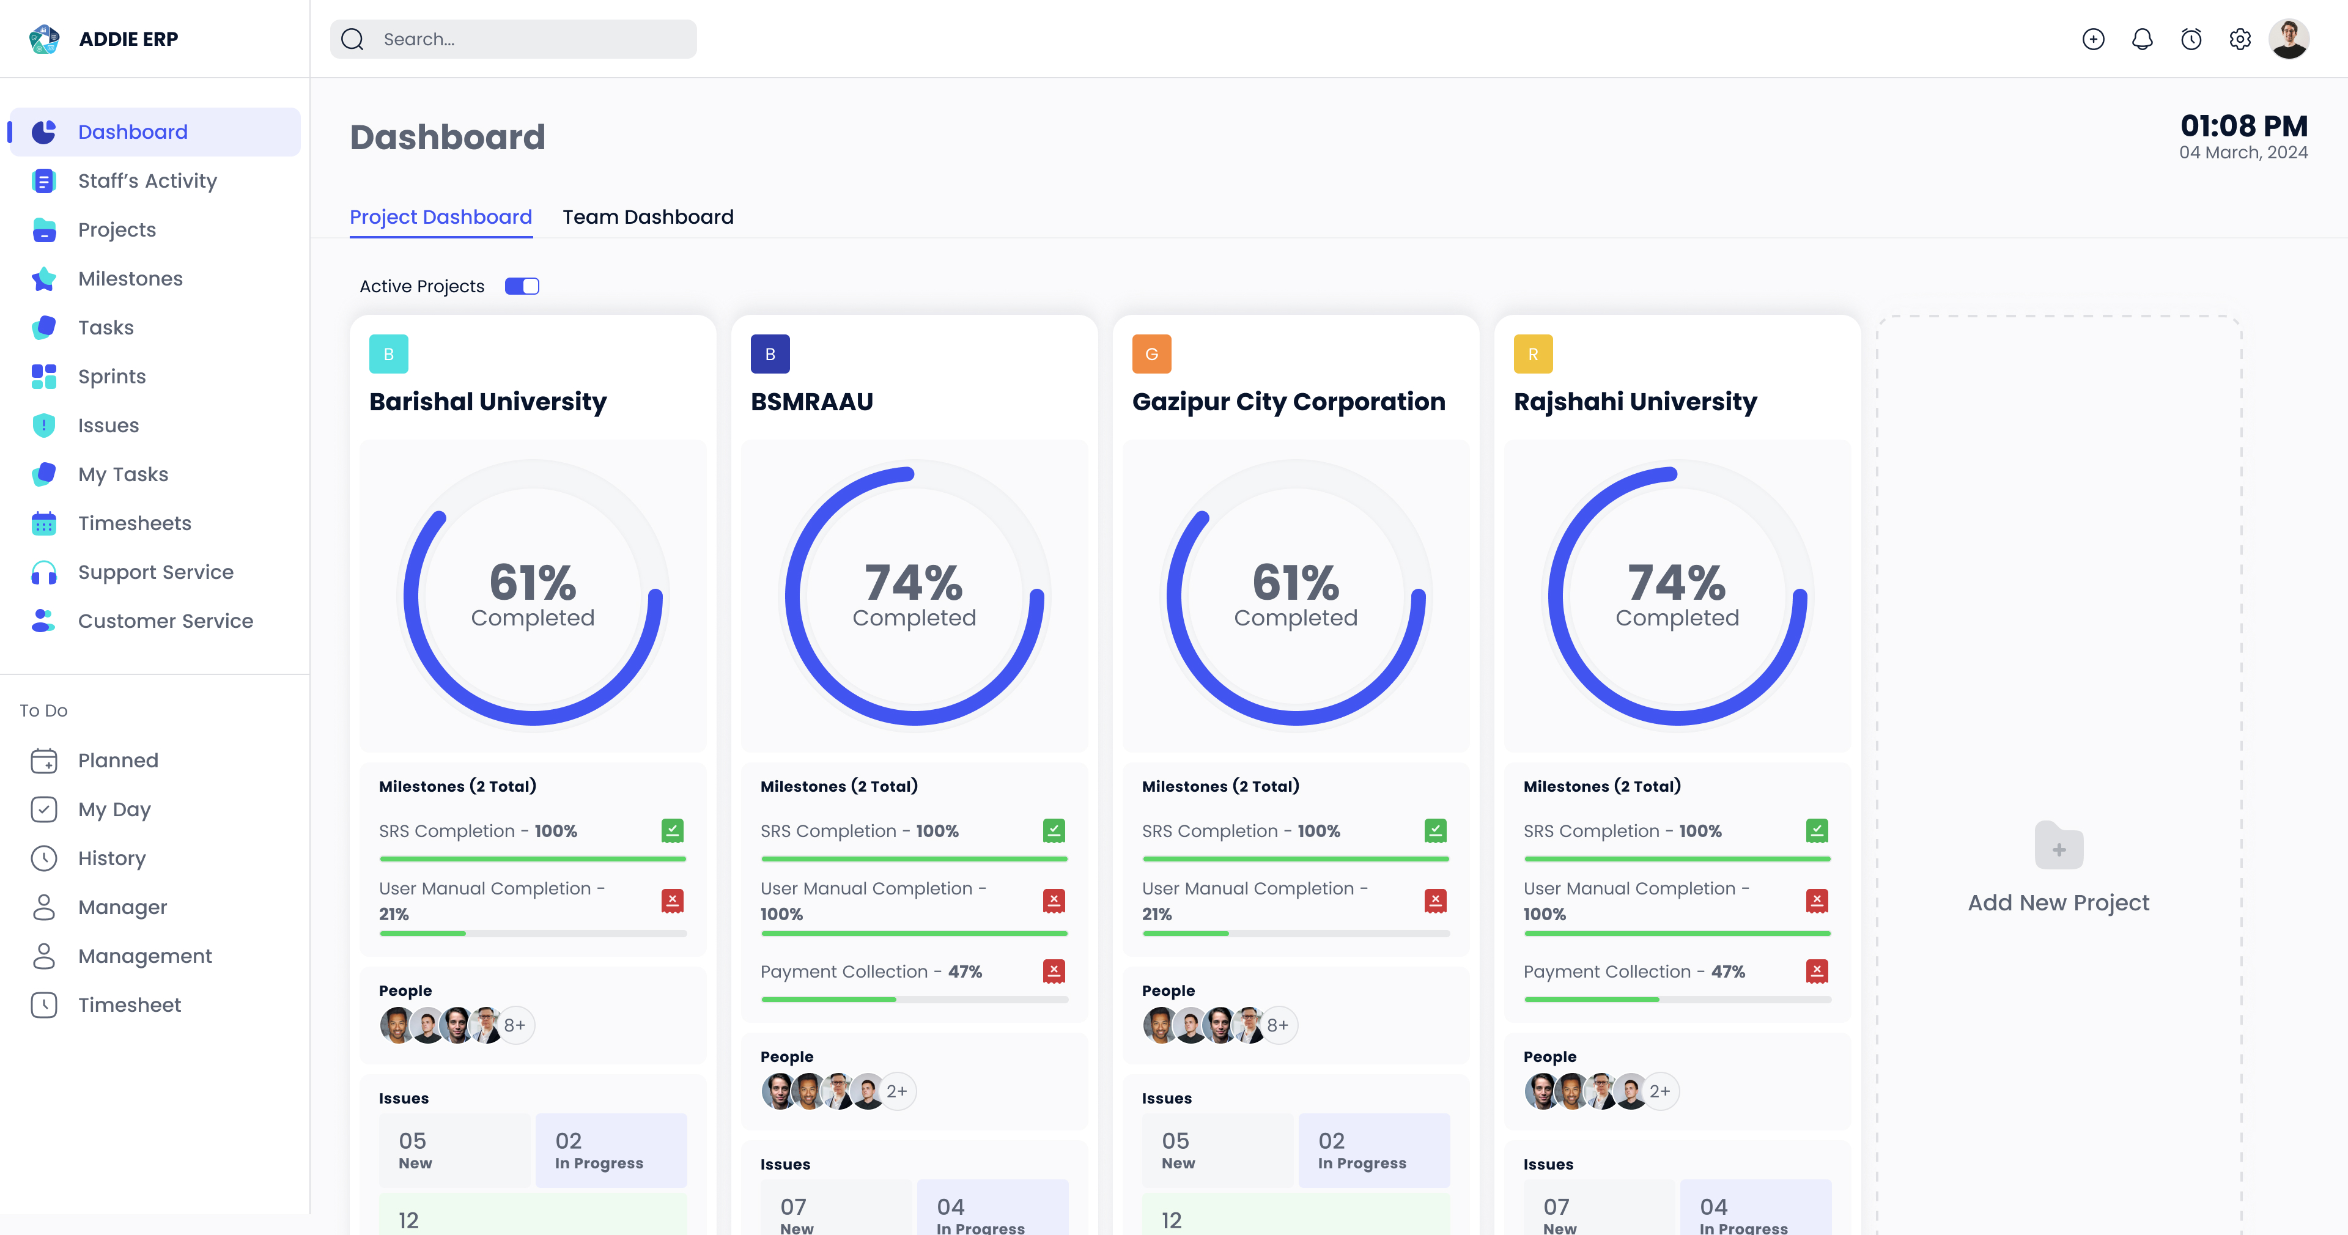2348x1235 pixels.
Task: Switch to the Team Dashboard tab
Action: 647,217
